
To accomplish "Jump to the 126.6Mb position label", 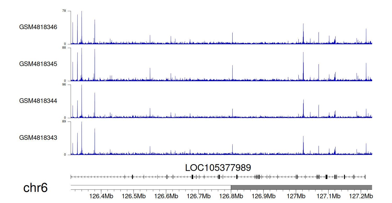I will [x=166, y=196].
